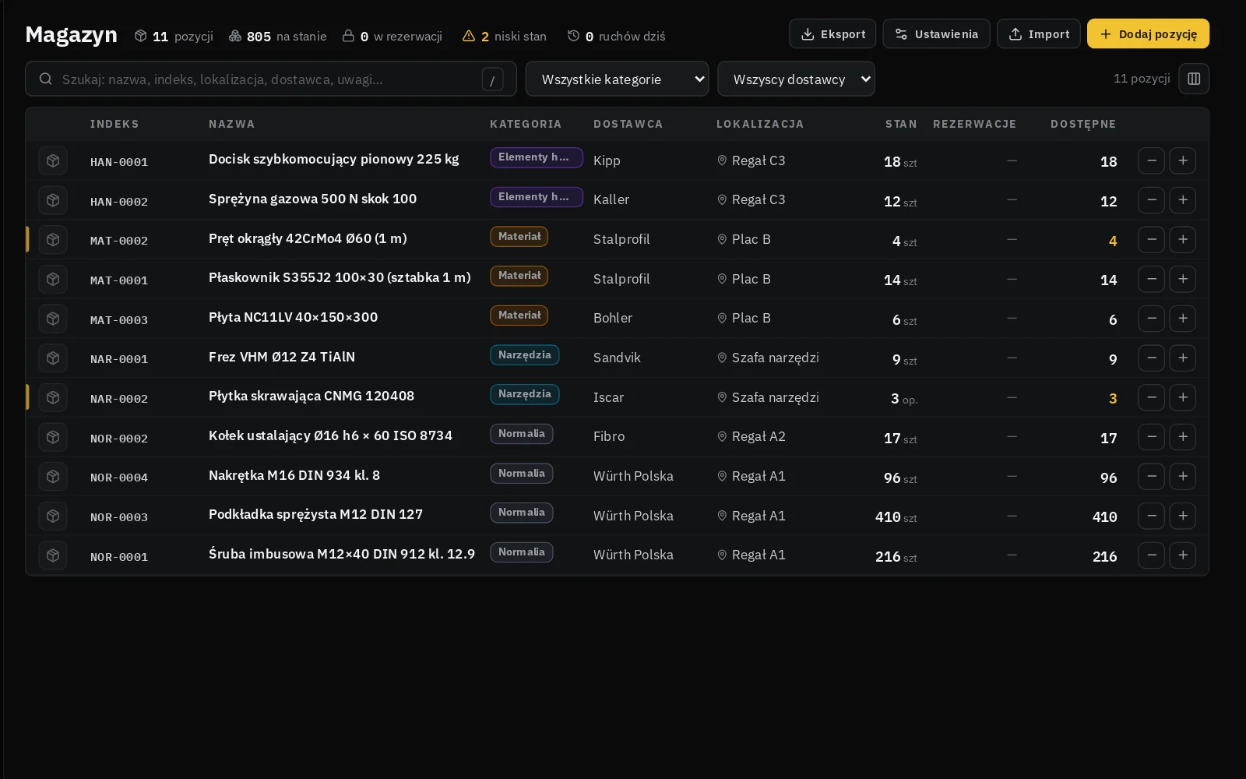Open the Wszystkie kategorie dropdown
This screenshot has width=1246, height=779.
point(617,79)
